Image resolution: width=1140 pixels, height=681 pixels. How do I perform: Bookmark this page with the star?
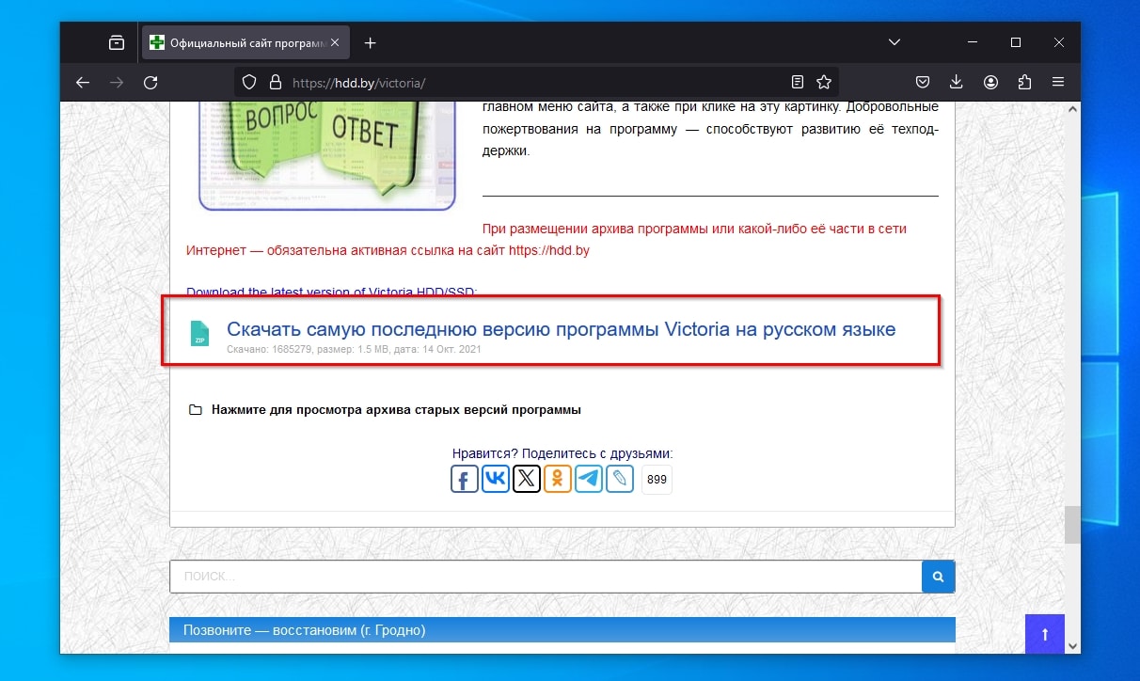[824, 83]
